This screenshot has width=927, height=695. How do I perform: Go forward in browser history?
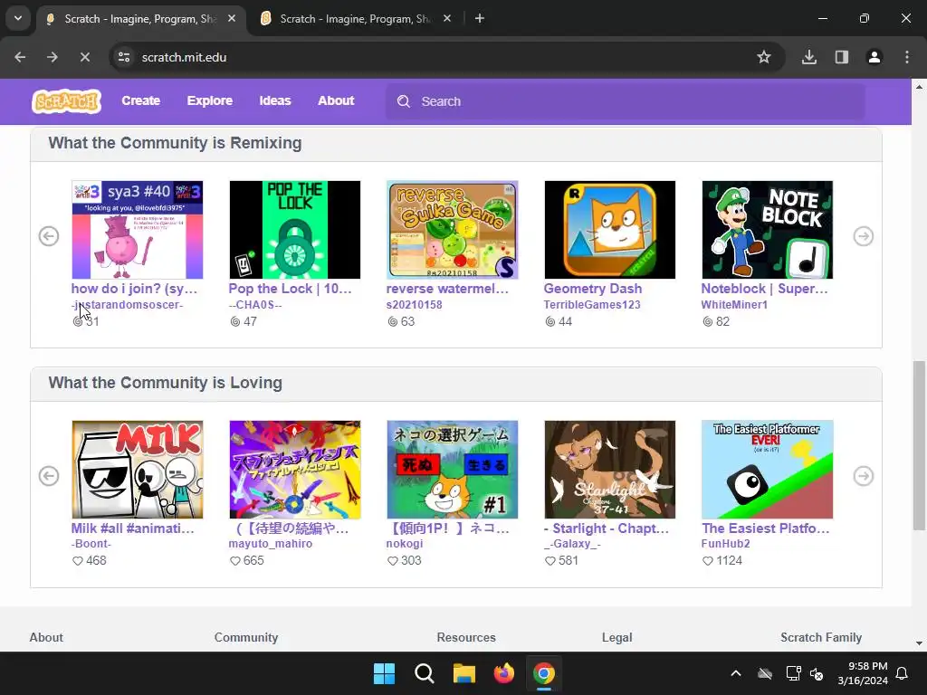click(52, 57)
